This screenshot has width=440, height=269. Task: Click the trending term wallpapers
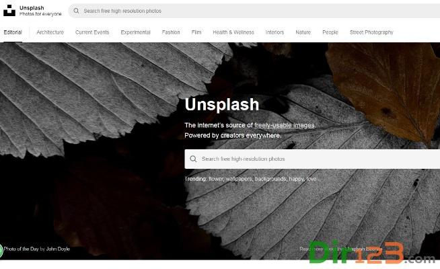click(239, 179)
